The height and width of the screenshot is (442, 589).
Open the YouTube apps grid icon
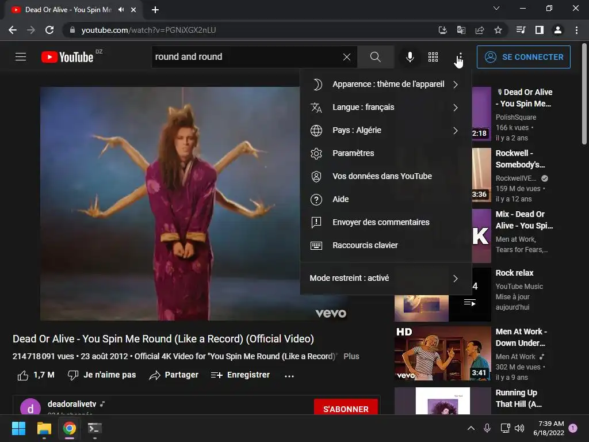433,57
